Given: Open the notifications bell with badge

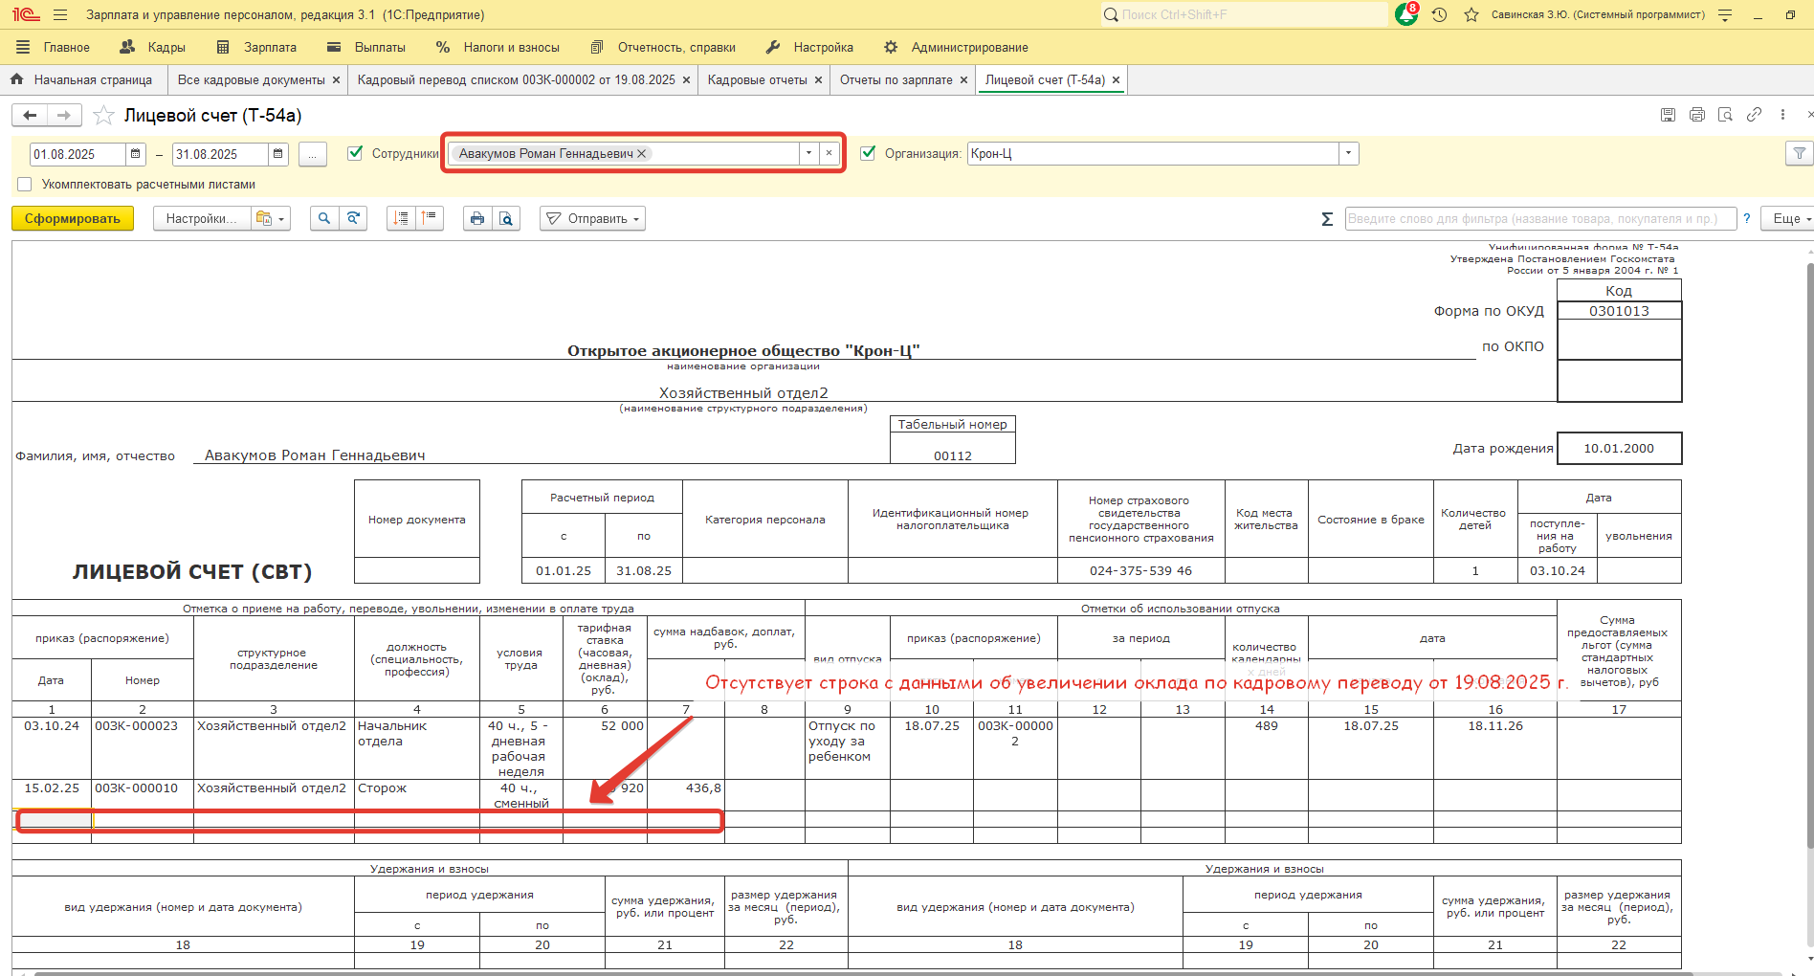Looking at the screenshot, I should point(1405,15).
